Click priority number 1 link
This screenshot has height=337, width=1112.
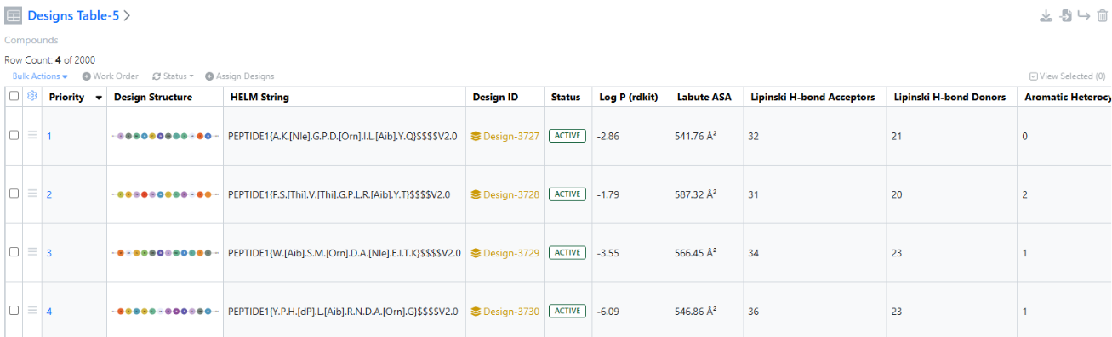point(49,136)
